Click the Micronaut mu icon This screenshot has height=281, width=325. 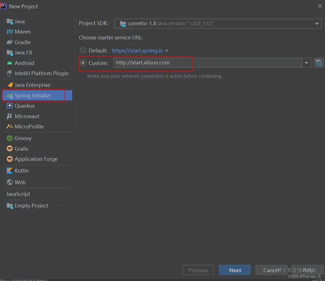tap(10, 116)
